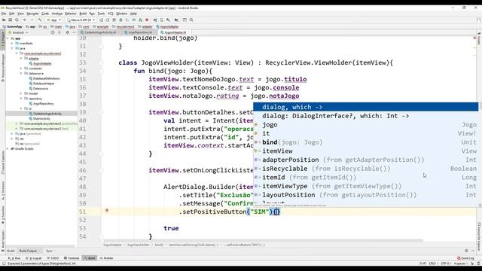Image resolution: width=482 pixels, height=271 pixels.
Task: Open the Logcat tool window button
Action: [x=34, y=258]
